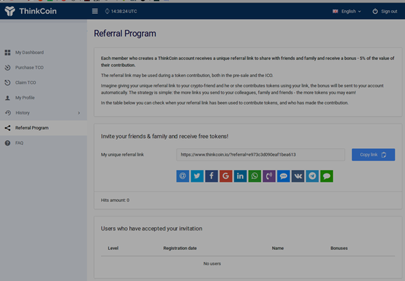Click 'Users who have accepted your invitation' heading
The width and height of the screenshot is (405, 281).
coord(151,228)
